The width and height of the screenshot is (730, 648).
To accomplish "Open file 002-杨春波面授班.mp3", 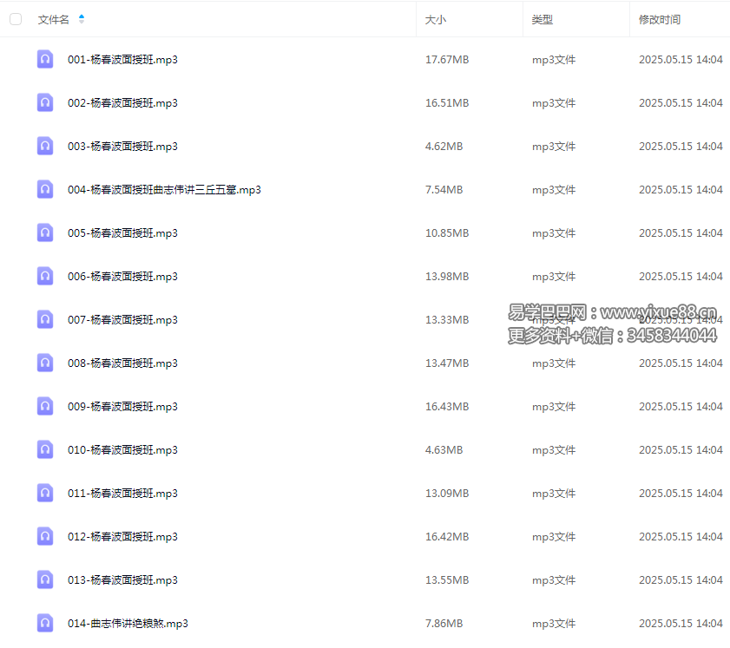I will pos(122,103).
